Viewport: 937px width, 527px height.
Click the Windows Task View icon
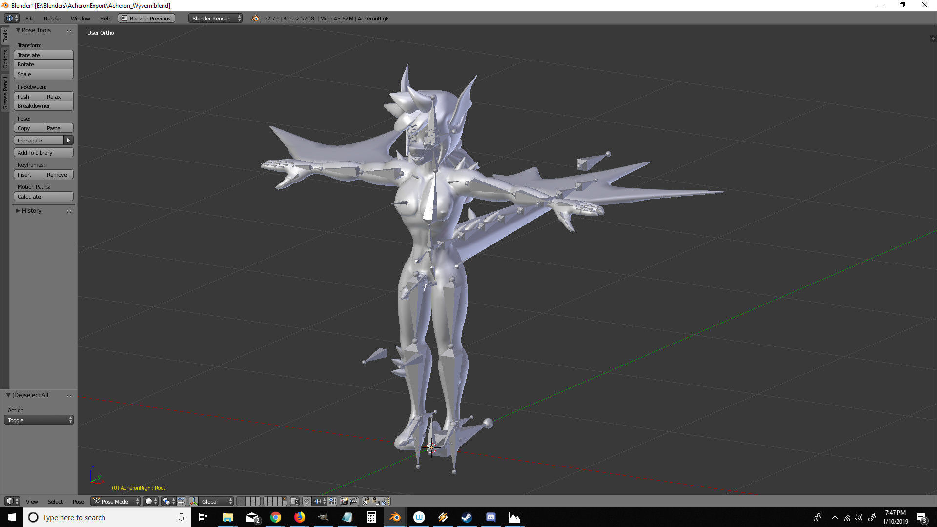pyautogui.click(x=203, y=517)
